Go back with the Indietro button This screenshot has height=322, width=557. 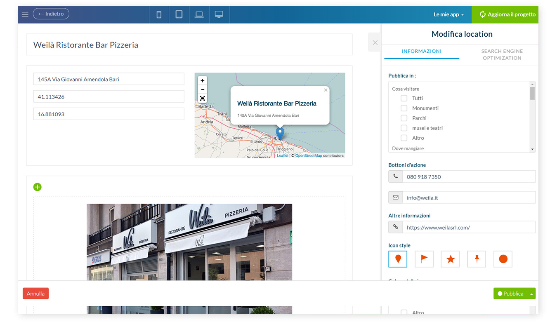[51, 14]
